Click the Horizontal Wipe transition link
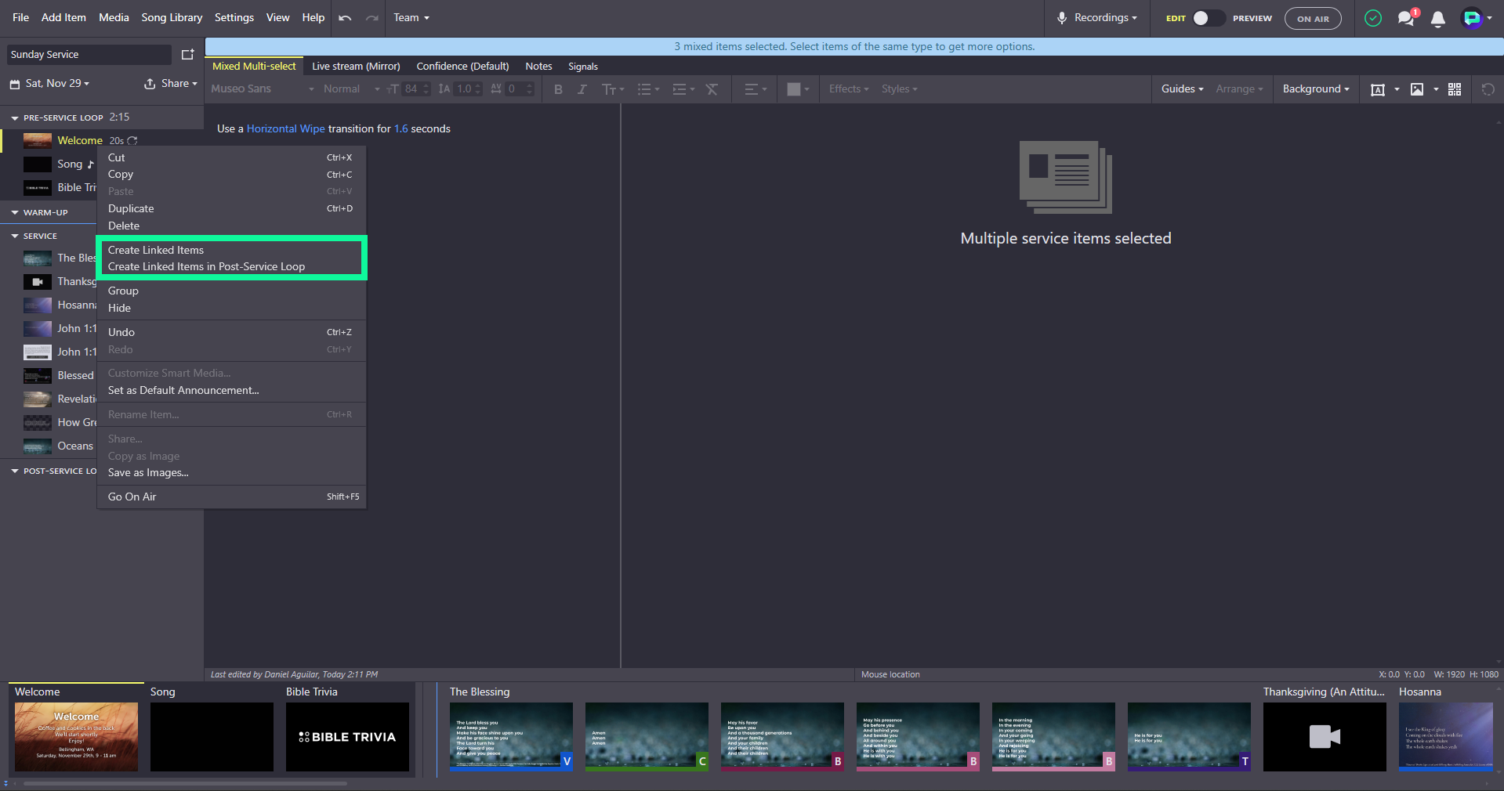Viewport: 1504px width, 791px height. [x=285, y=129]
